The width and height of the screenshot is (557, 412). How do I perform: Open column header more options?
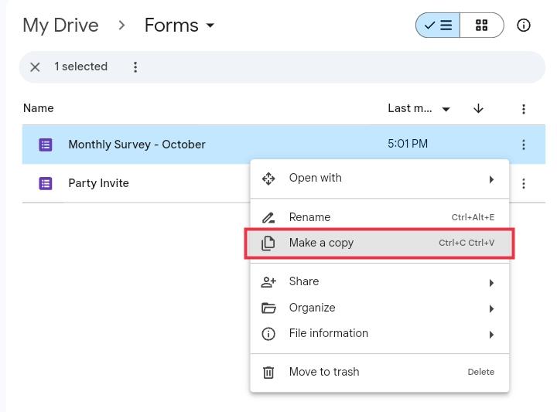click(524, 109)
